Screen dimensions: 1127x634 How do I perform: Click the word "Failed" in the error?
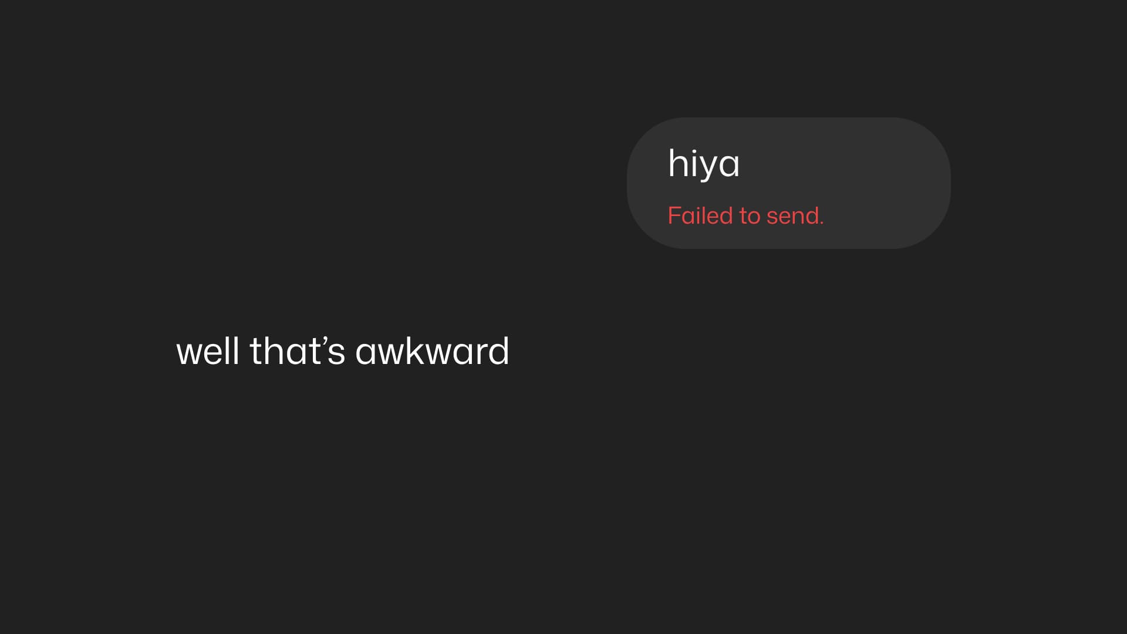700,216
